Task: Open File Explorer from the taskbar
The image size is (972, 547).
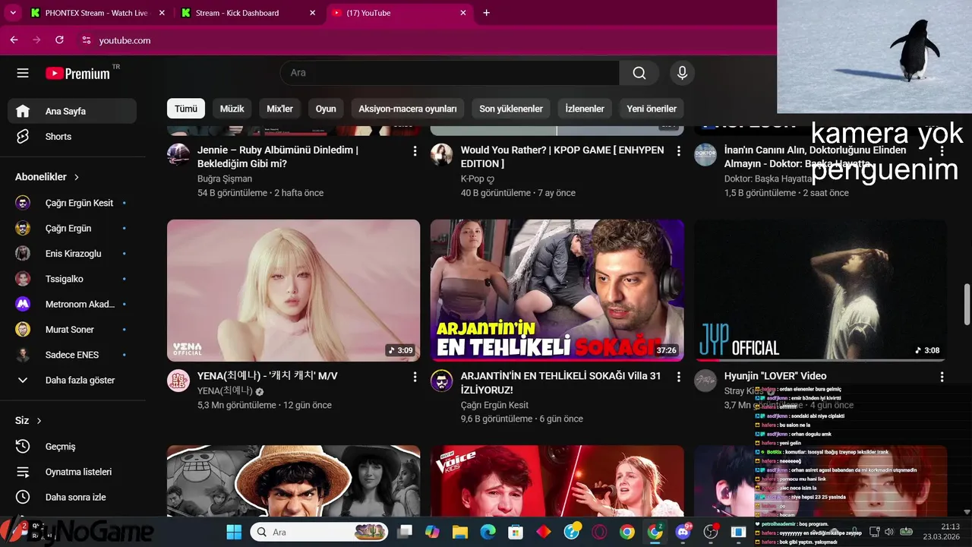Action: pyautogui.click(x=460, y=532)
